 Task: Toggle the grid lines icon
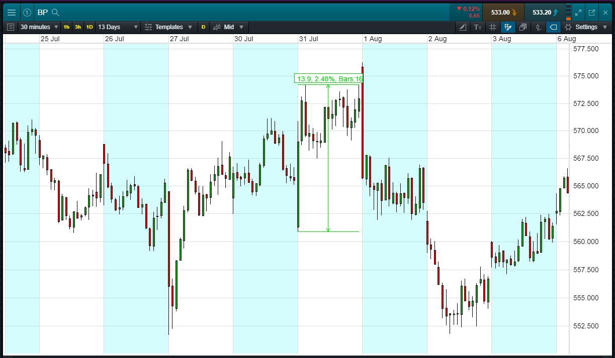coord(493,27)
